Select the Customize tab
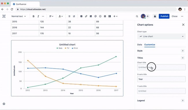The image size is (188, 110). point(150,44)
